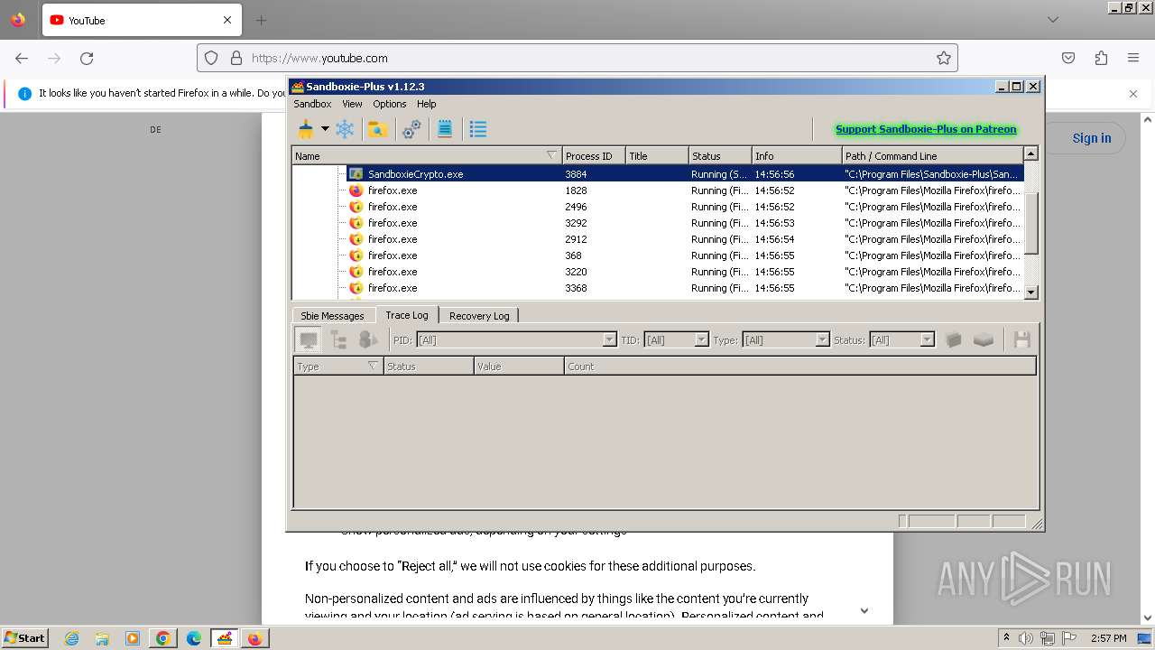Image resolution: width=1155 pixels, height=650 pixels.
Task: Reload the page in Firefox
Action: (87, 58)
